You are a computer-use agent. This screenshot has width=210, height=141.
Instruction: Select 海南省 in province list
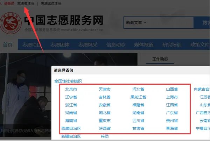click(x=71, y=121)
